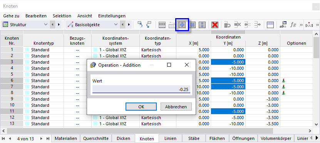Open the Struktur dropdown
This screenshot has height=143, width=320.
[x=25, y=25]
